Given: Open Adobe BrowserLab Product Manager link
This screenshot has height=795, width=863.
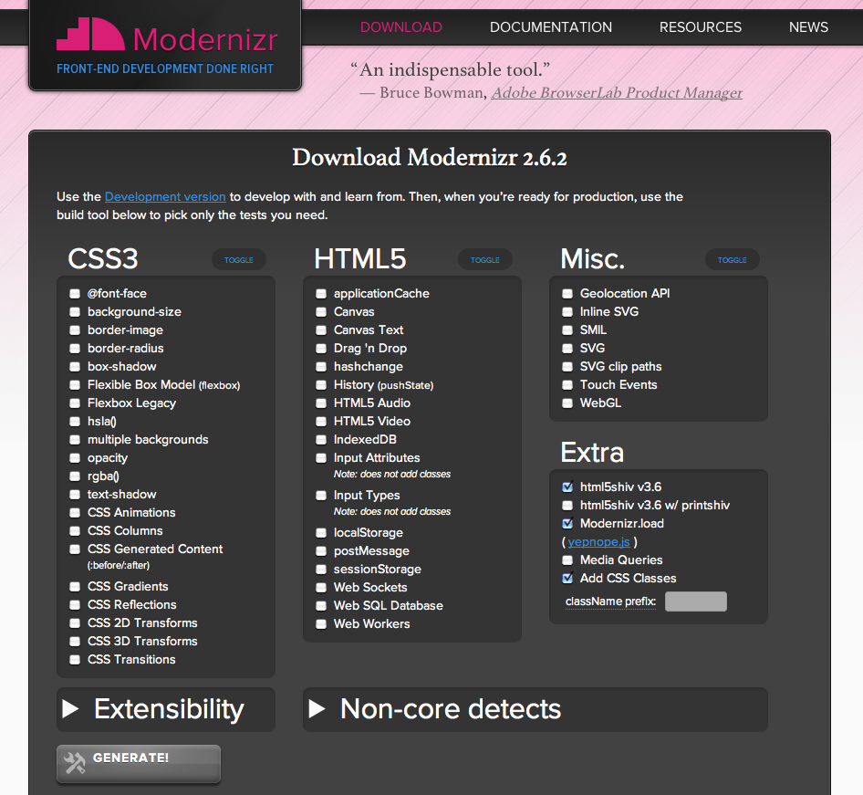Looking at the screenshot, I should pyautogui.click(x=617, y=92).
